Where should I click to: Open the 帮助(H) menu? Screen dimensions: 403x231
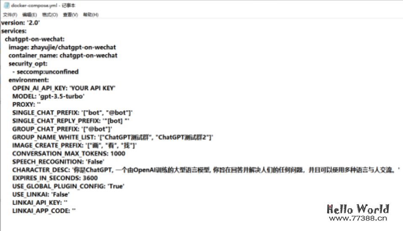coord(91,15)
